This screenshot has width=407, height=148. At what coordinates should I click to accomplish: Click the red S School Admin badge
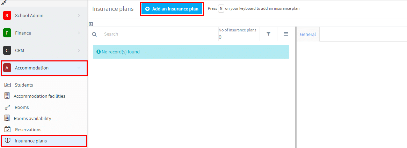[7, 16]
